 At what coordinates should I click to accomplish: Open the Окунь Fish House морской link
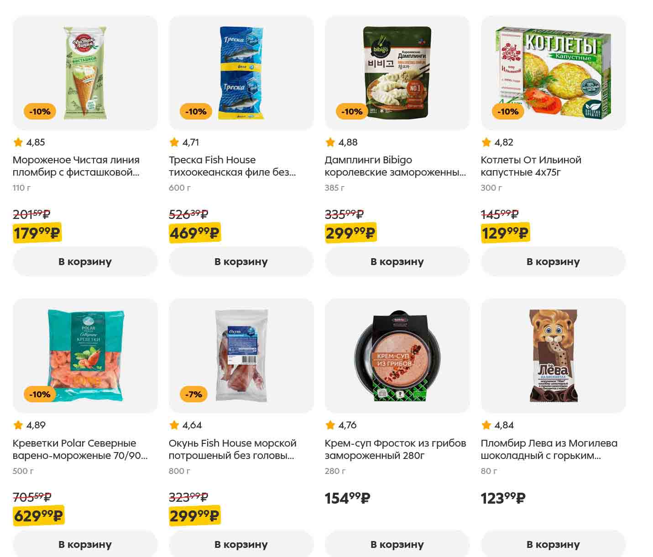(x=232, y=449)
